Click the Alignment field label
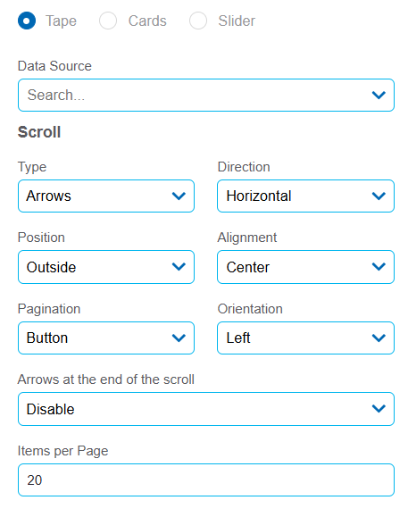 [247, 238]
